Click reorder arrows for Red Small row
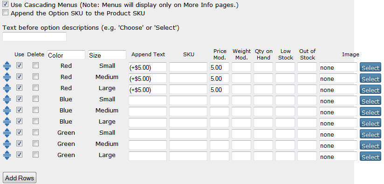This screenshot has width=384, height=184. tap(7, 66)
